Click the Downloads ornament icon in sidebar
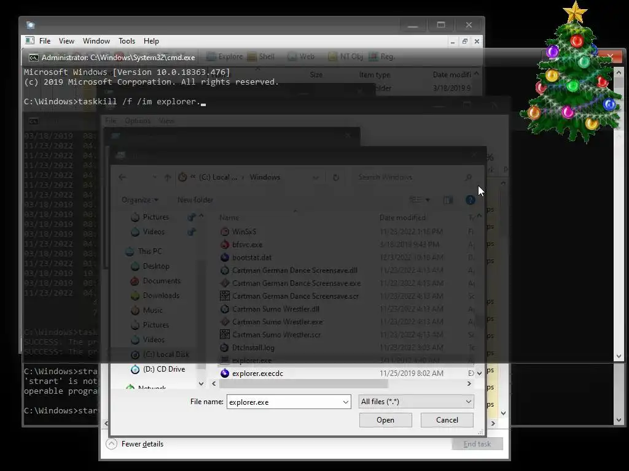Screen dimensions: 629x471 (135, 296)
